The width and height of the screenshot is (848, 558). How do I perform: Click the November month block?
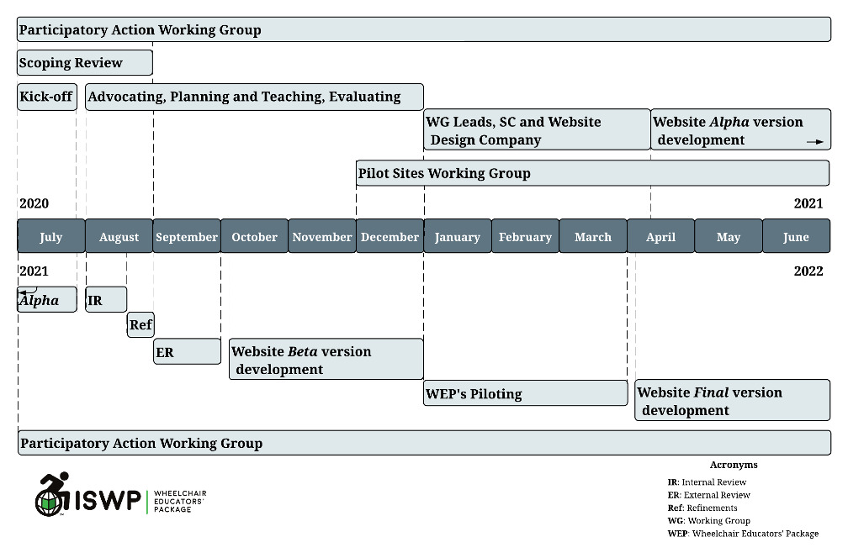[322, 236]
